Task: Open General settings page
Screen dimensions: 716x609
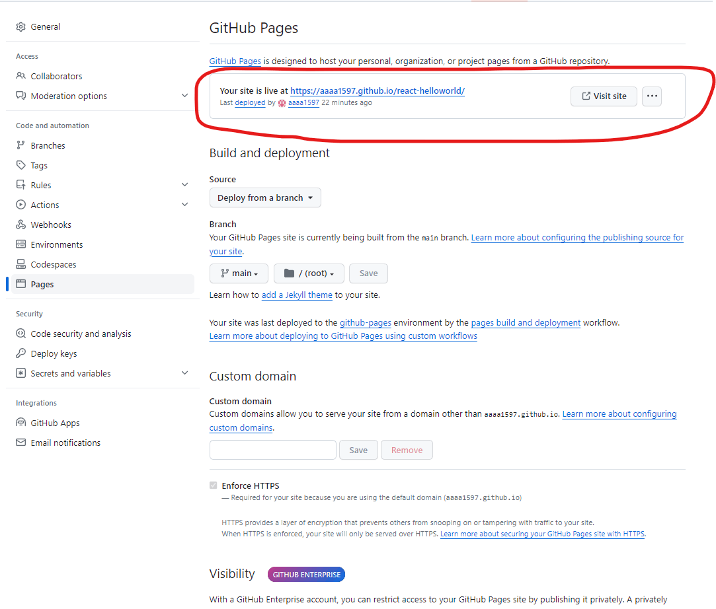Action: point(45,27)
